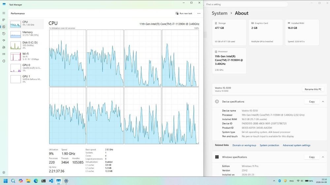This screenshot has height=185, width=330.
Task: Open the Users page icon in Task Manager
Action: coord(4,47)
